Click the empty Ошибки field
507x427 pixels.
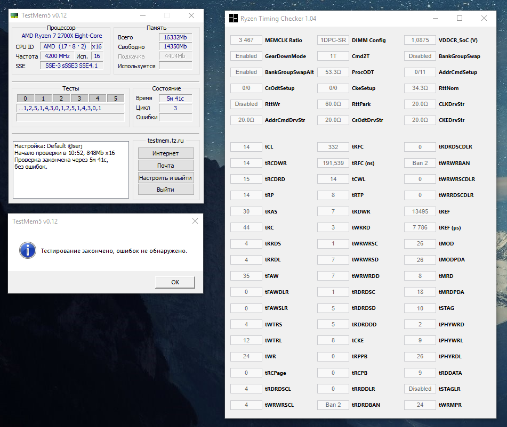(175, 118)
